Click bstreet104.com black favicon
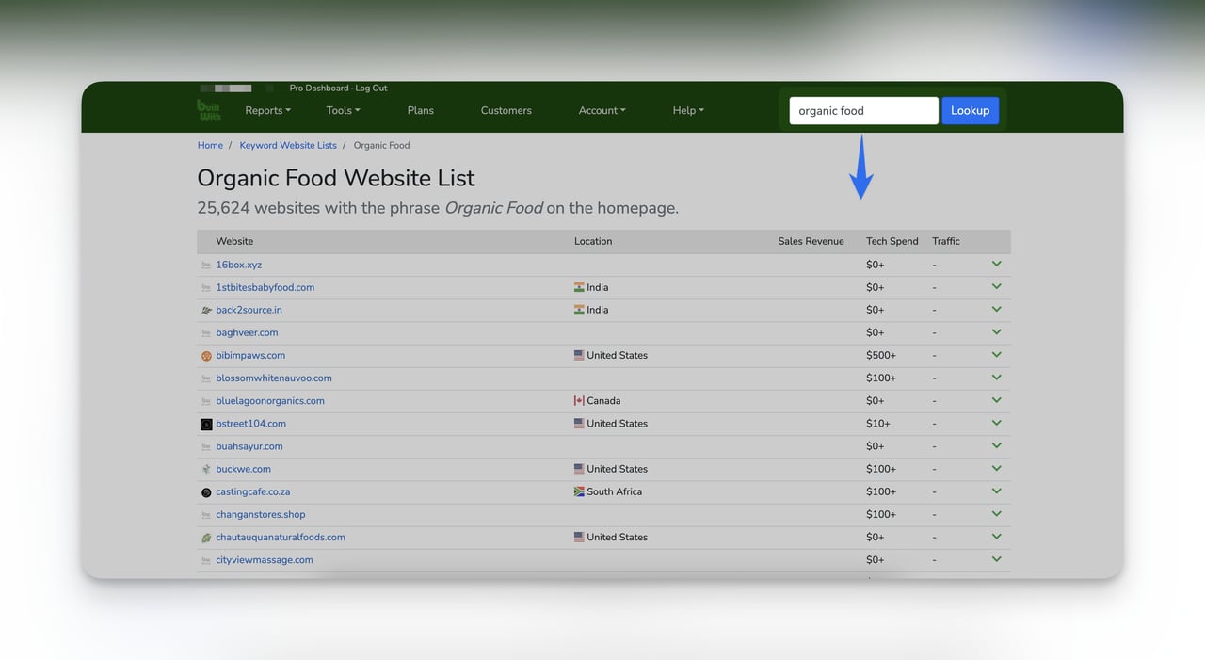The image size is (1205, 660). pos(206,425)
